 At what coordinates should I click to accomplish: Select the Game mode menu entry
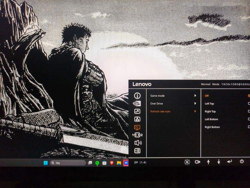tap(157, 96)
